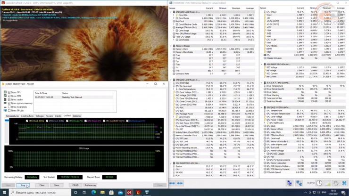This screenshot has width=349, height=196.
Task: Expand the Core Clocks sensor row
Action: pos(174,18)
